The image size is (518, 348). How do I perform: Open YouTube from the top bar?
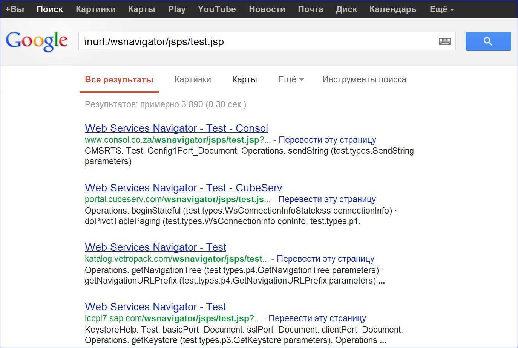point(217,9)
